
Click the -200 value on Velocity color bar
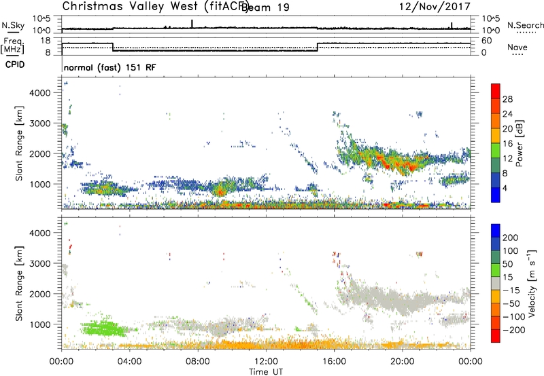515,330
